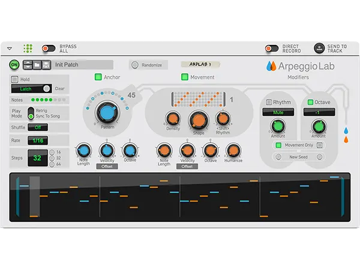Toggle Play Mode Retrig/Sync To Song switch

point(31,113)
